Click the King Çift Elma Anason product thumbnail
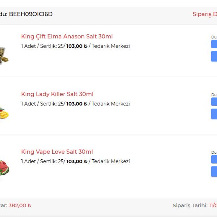 pyautogui.click(x=4, y=55)
